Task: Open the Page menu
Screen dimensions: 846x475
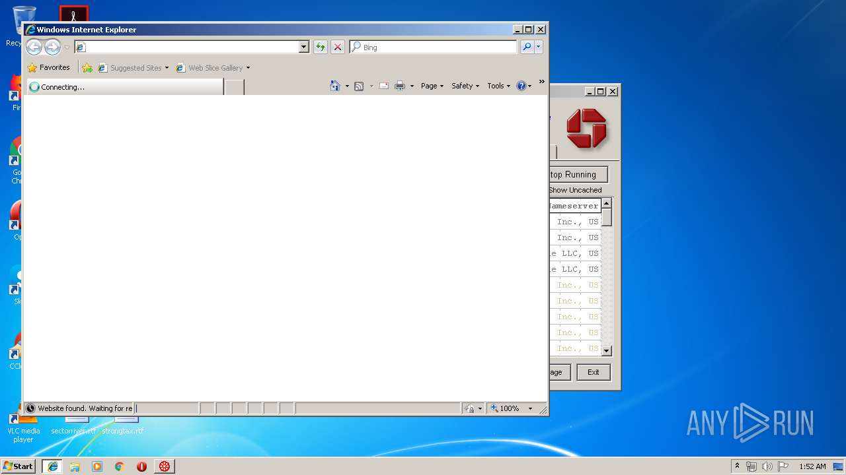Action: click(432, 86)
